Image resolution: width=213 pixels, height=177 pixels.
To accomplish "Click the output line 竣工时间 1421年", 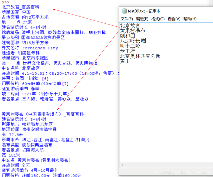I will pos(35,94).
